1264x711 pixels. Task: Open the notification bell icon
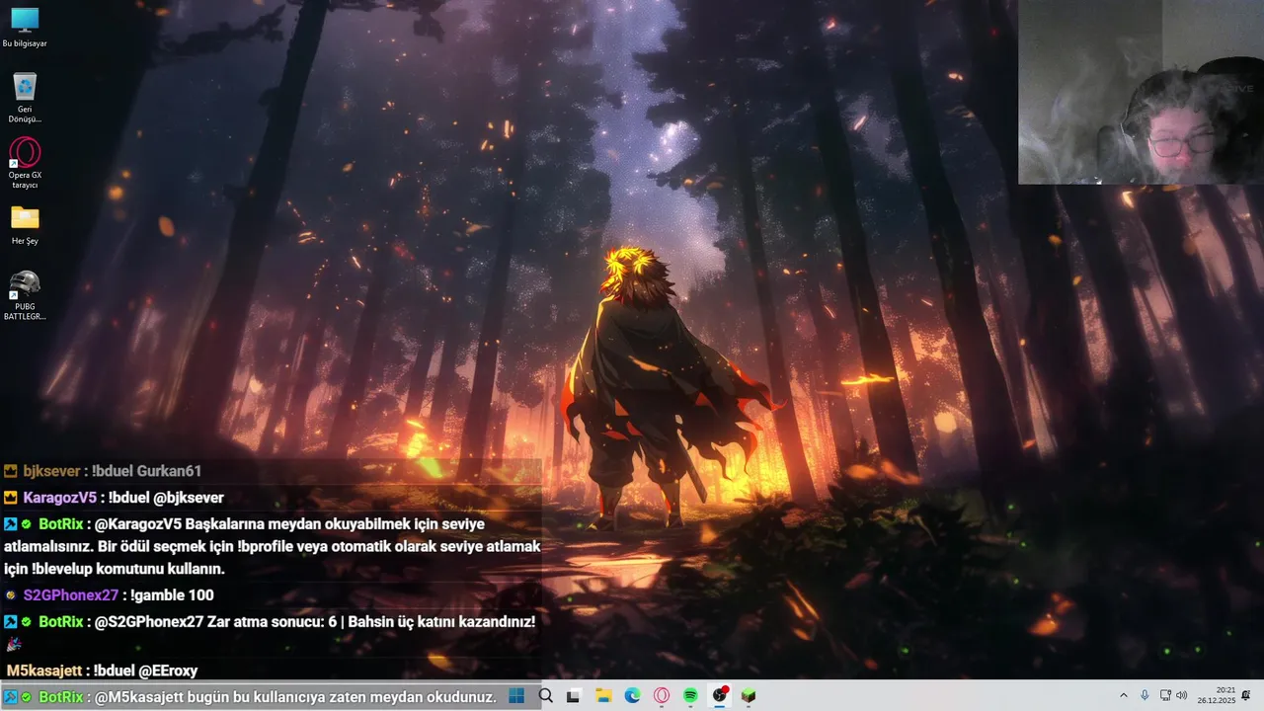point(1246,696)
